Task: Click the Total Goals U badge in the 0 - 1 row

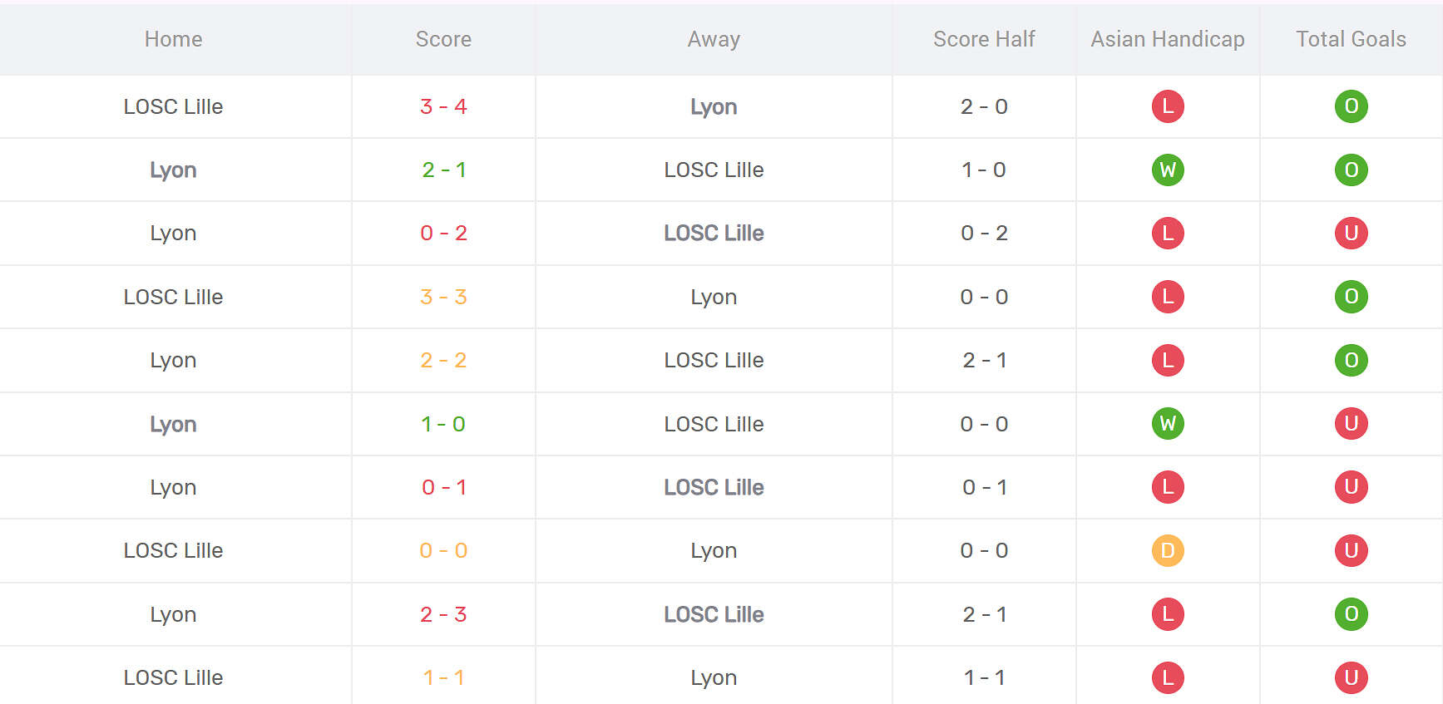Action: pos(1351,487)
